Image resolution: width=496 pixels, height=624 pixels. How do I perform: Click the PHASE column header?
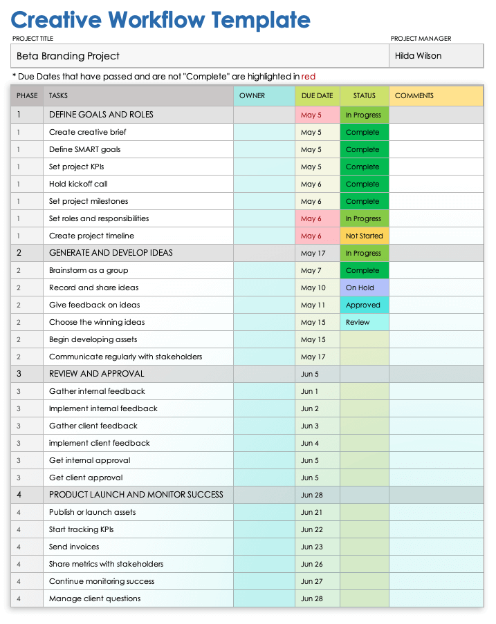coord(27,96)
